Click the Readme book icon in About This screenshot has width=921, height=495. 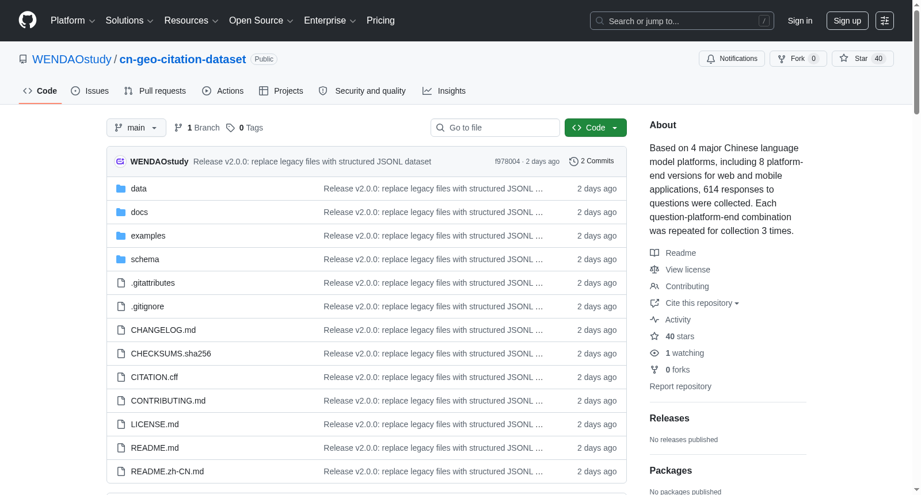coord(654,253)
